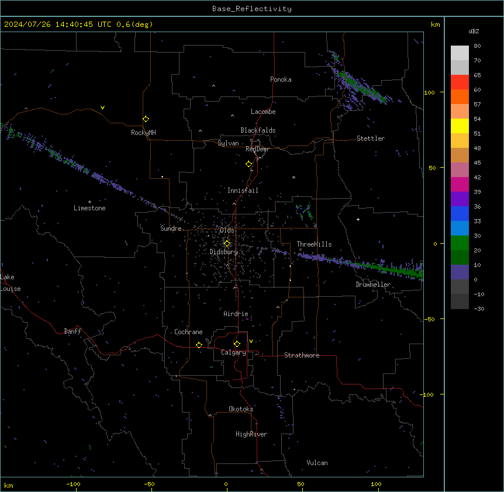Click the 50 tick on the bottom axis
The width and height of the screenshot is (504, 492).
coord(300,484)
